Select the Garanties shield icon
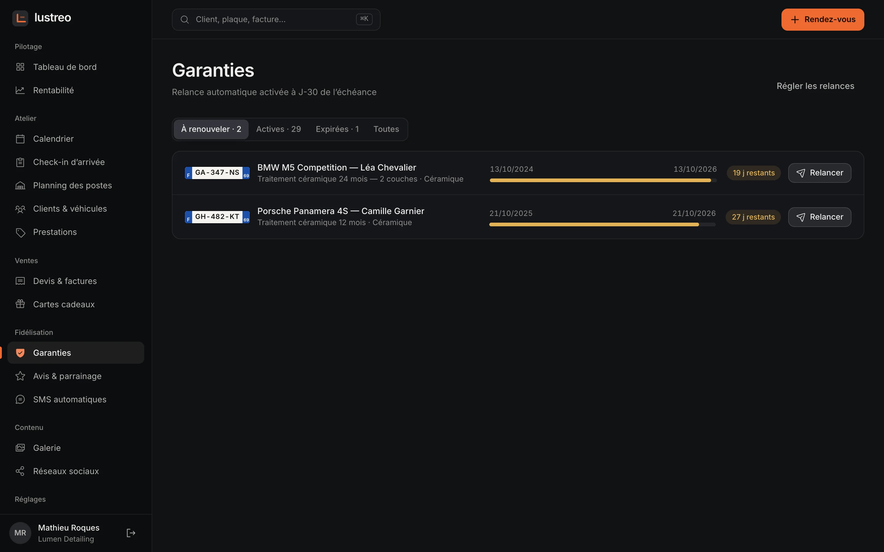The image size is (884, 552). (20, 353)
